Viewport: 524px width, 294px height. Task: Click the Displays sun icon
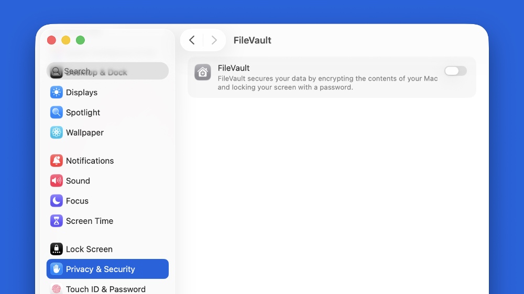pyautogui.click(x=56, y=93)
